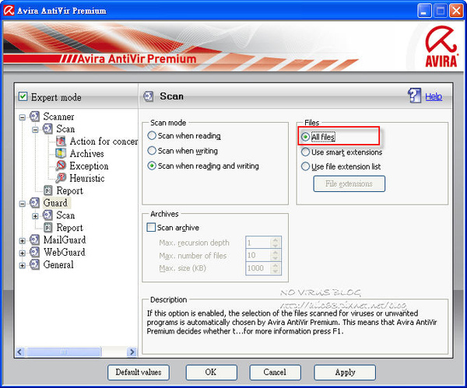Click the Apply button
This screenshot has height=388, width=467.
[345, 372]
